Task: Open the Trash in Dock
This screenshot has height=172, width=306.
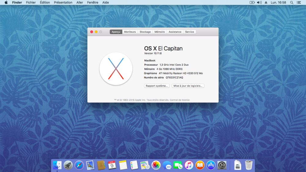Action: (248, 165)
